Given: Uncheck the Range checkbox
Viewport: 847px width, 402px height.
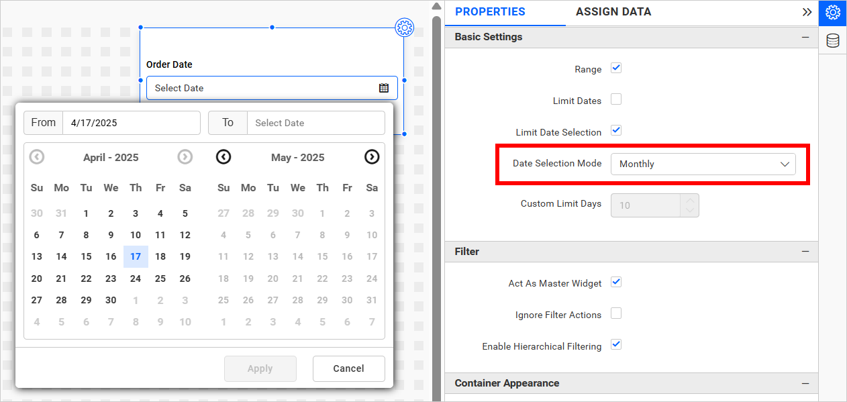Looking at the screenshot, I should (x=616, y=68).
